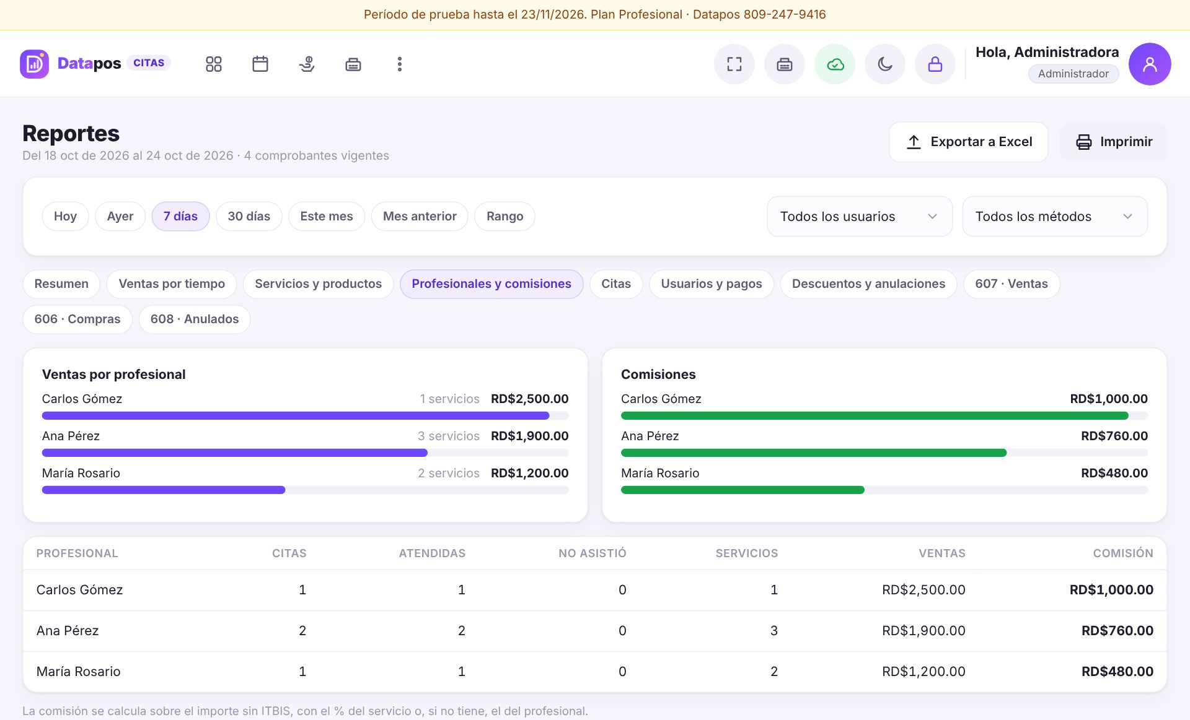The width and height of the screenshot is (1190, 720).
Task: Open the 608 · Anulados tab
Action: [x=195, y=319]
